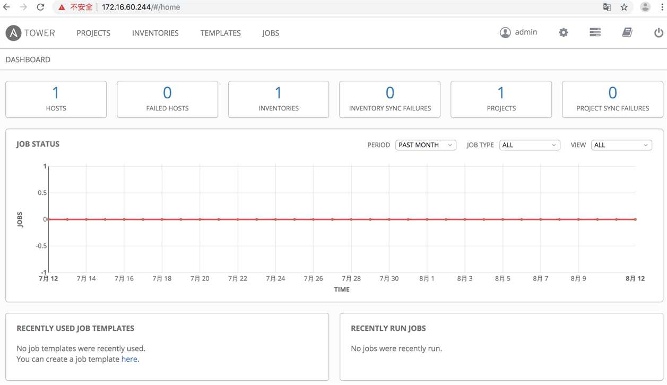The image size is (667, 385).
Task: Open the activity stream icon
Action: [x=595, y=32]
